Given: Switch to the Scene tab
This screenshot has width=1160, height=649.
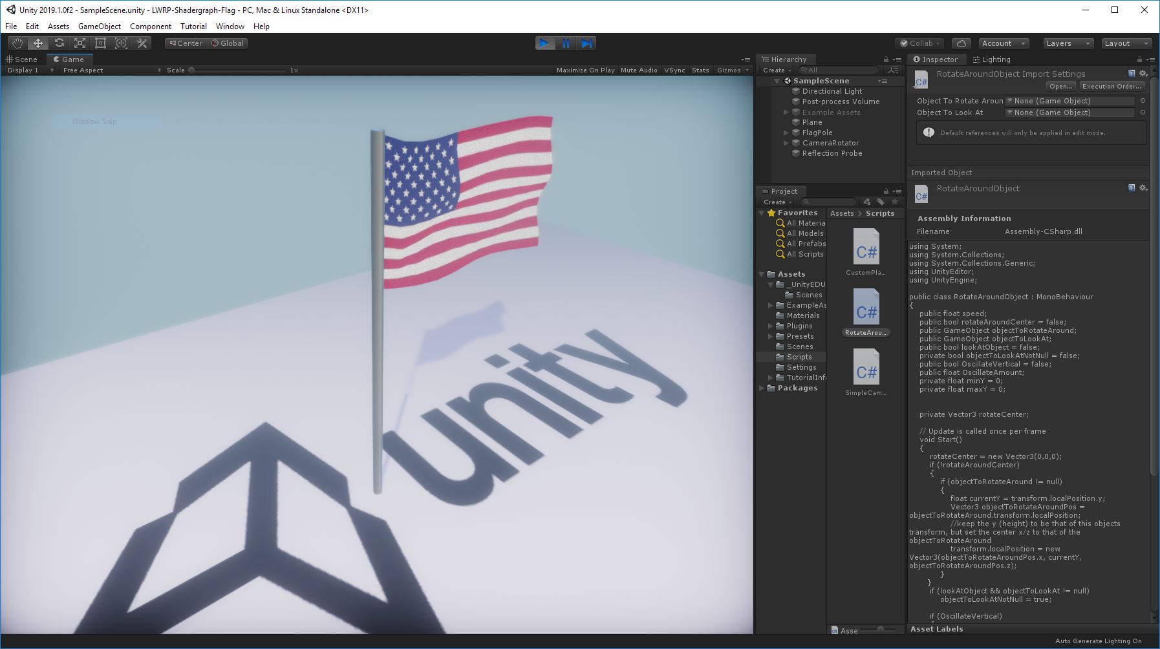Looking at the screenshot, I should pos(22,59).
